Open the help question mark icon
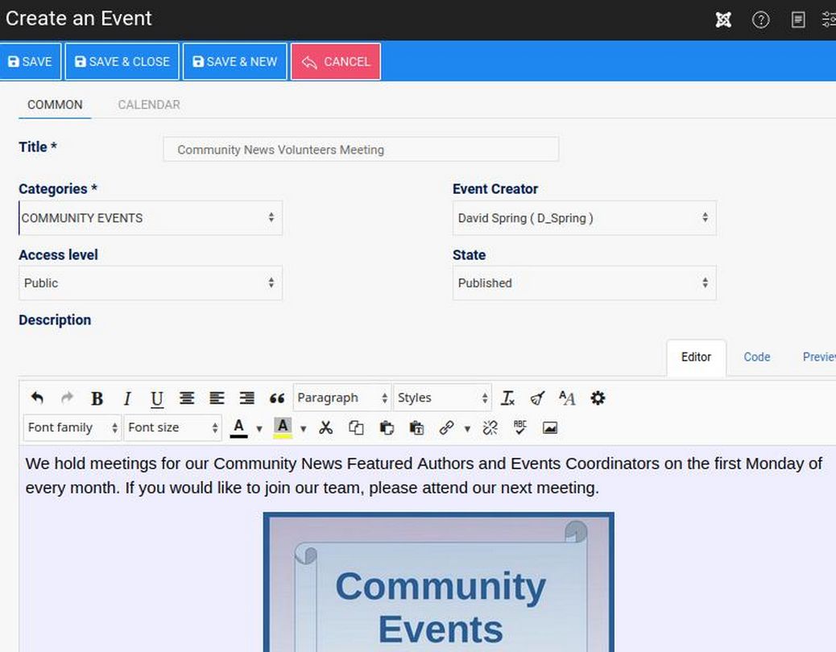Viewport: 836px width, 652px height. pos(760,20)
